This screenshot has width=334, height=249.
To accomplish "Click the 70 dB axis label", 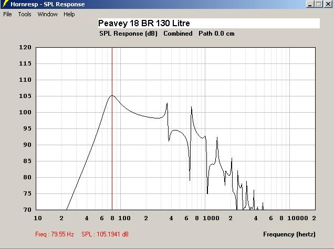I will [x=27, y=210].
